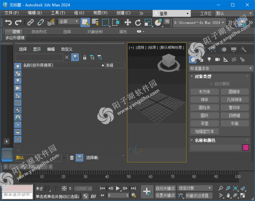The width and height of the screenshot is (255, 201).
Task: Toggle cameras display in Scene Explorer sidebar
Action: 18,88
